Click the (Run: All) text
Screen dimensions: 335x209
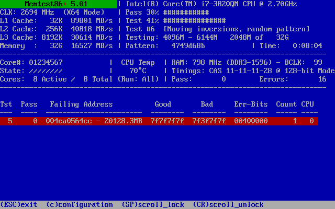[138, 79]
